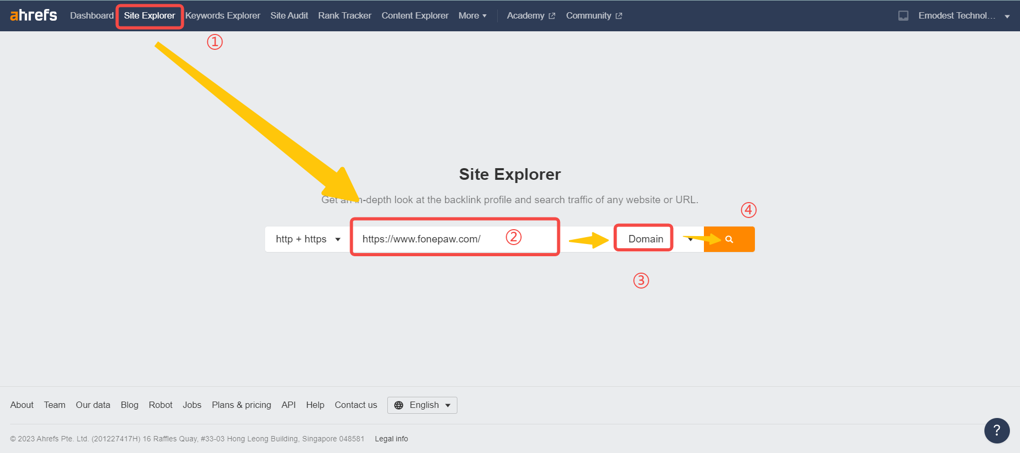Click the round question mark help button

click(x=997, y=431)
